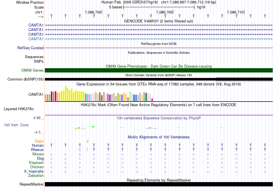This screenshot has height=191, width=273.
Task: Click the Human alignment row label
Action: tap(38, 145)
